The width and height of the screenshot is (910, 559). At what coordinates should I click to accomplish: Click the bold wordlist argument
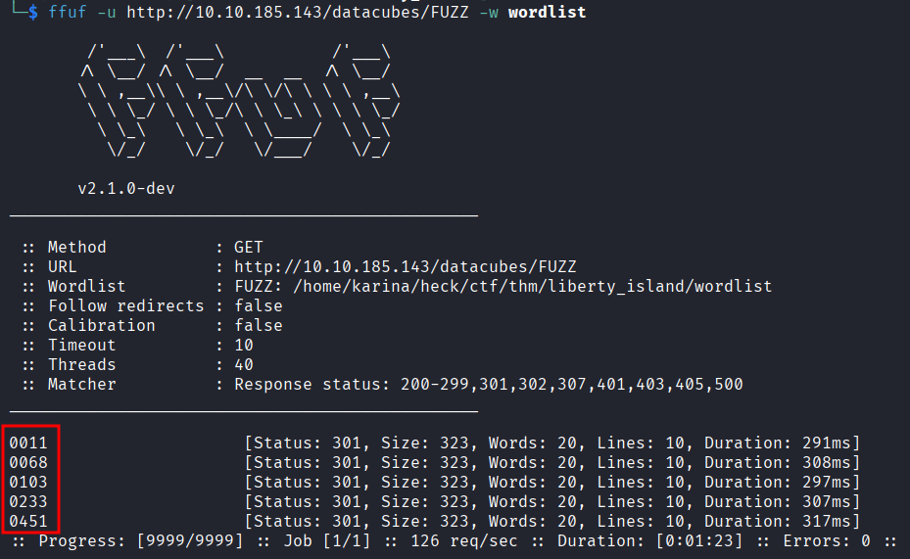tap(547, 12)
